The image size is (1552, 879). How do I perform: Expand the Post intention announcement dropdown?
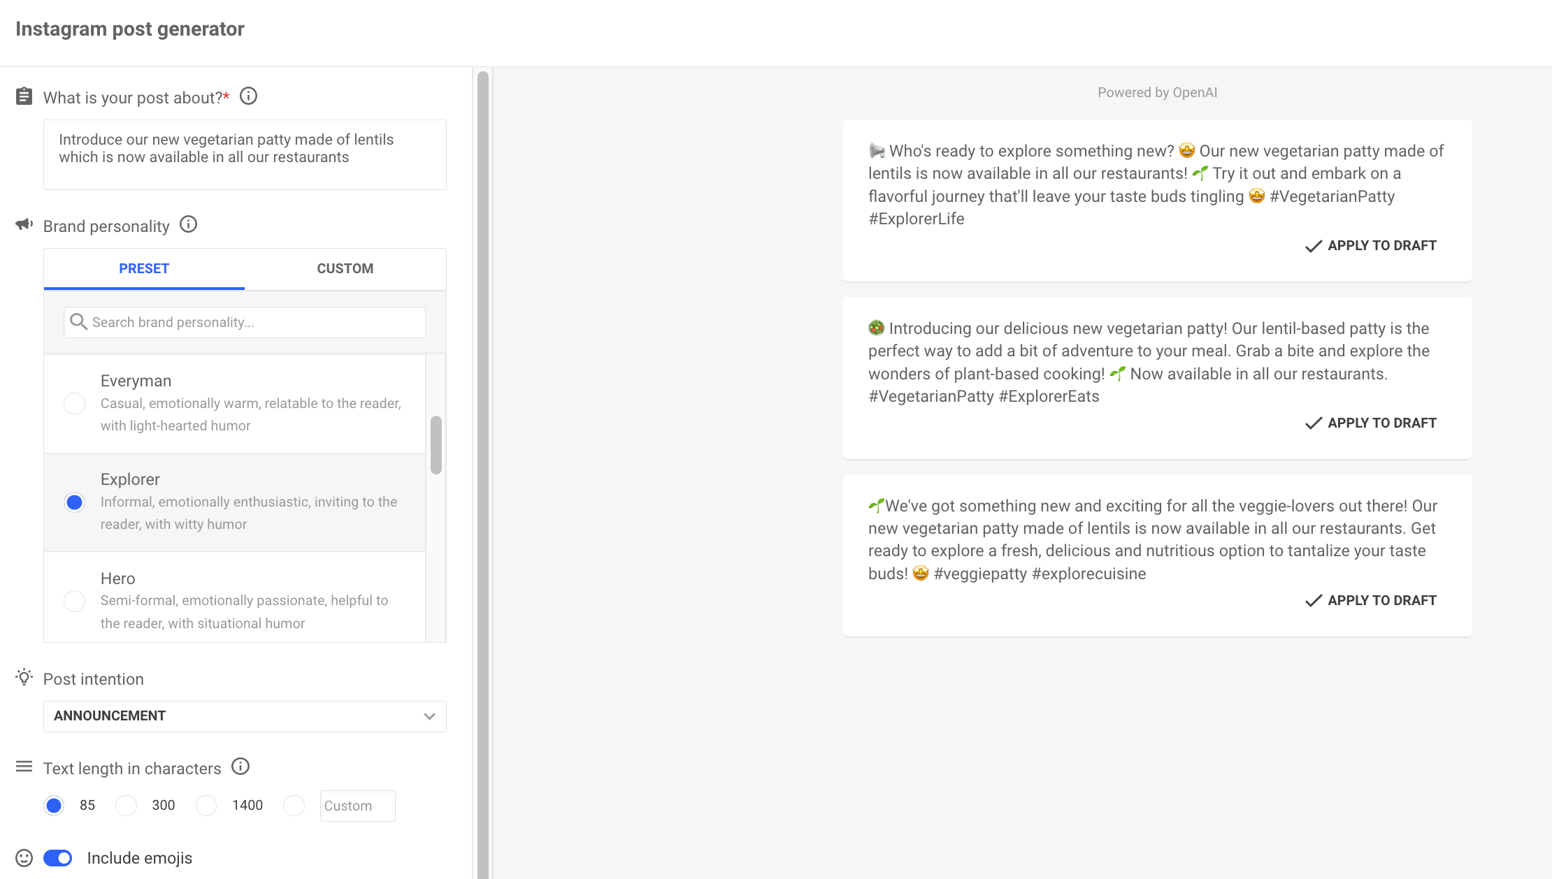click(x=244, y=716)
